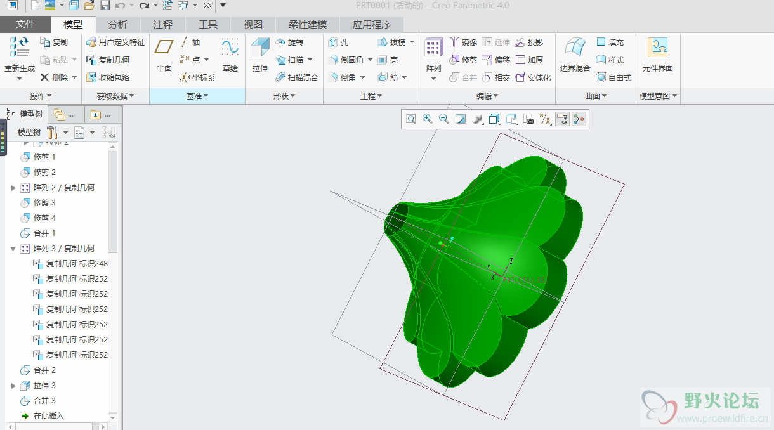Select the 拉伸 (Extrude) tool
The height and width of the screenshot is (430, 774).
260,55
